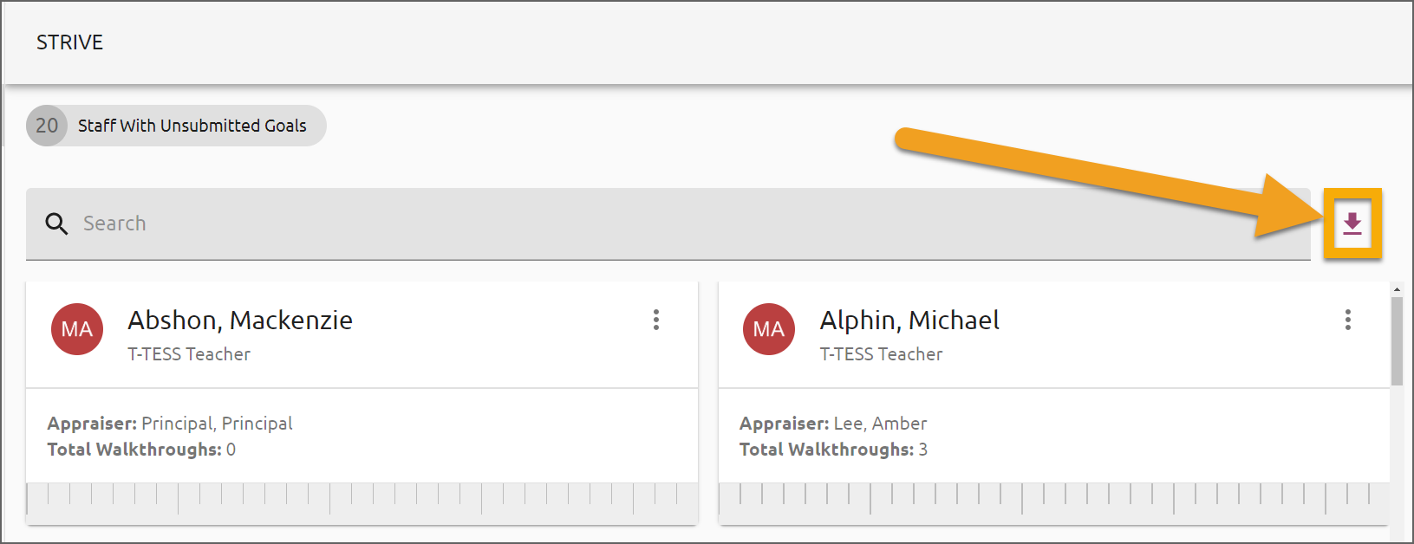The height and width of the screenshot is (544, 1414).
Task: Open Alphin, Michael's three-dot options menu
Action: [x=1348, y=320]
